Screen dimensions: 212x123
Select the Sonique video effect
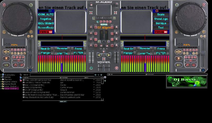pos(161,23)
